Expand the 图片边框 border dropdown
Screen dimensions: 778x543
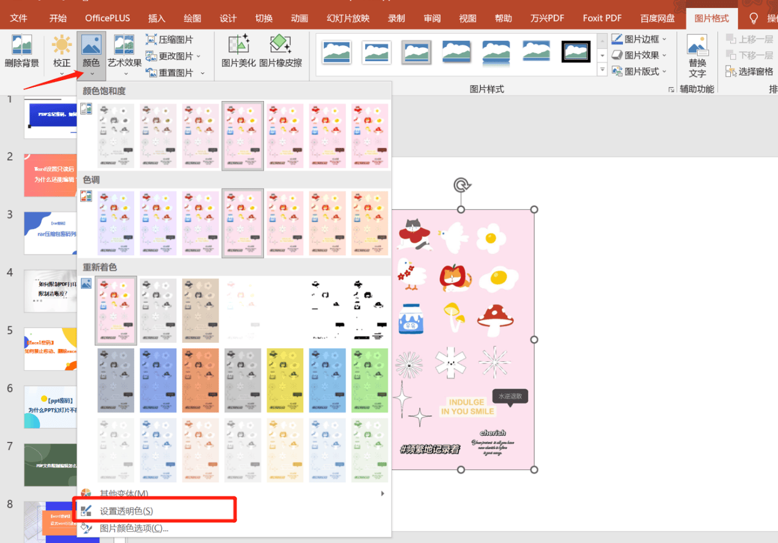[664, 39]
